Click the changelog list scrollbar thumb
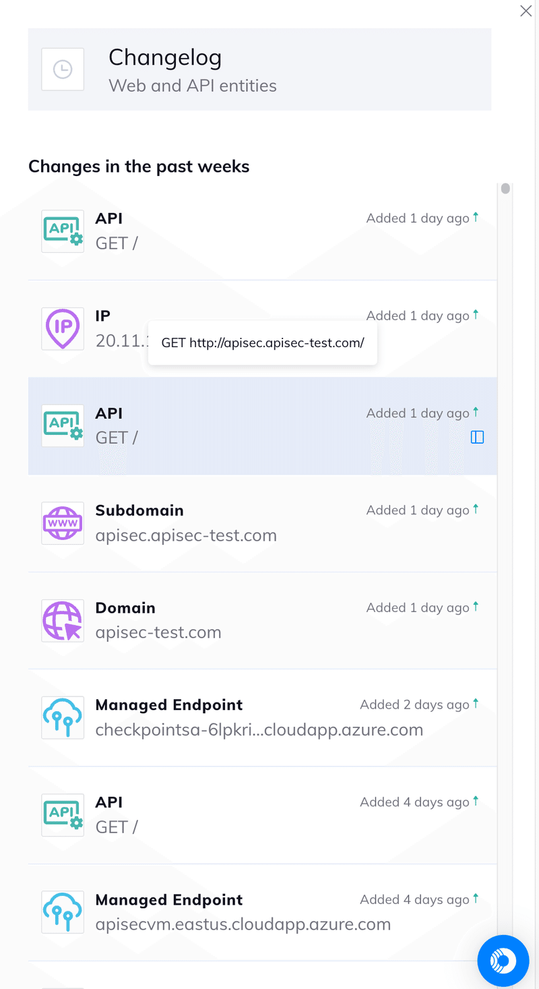Screen dimensions: 539x989 [505, 188]
